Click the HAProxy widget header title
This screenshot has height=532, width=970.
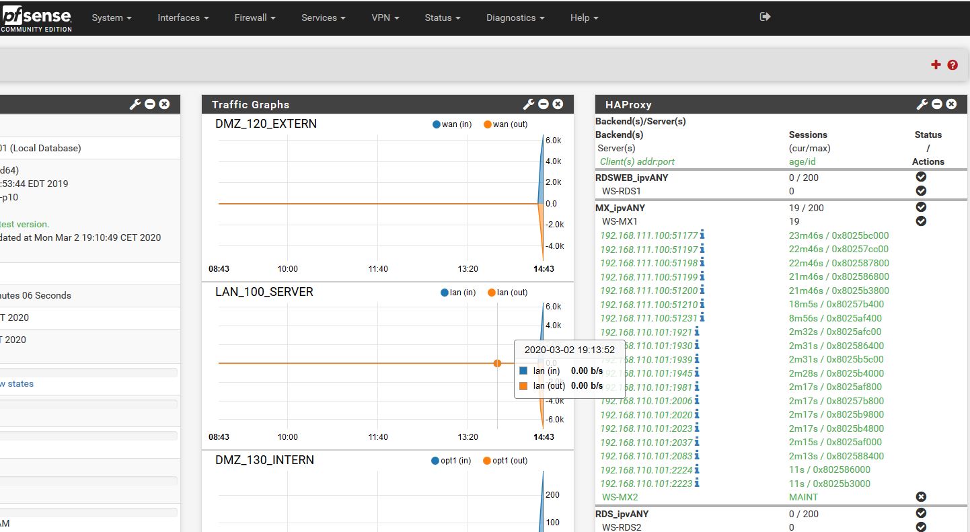[x=628, y=104]
